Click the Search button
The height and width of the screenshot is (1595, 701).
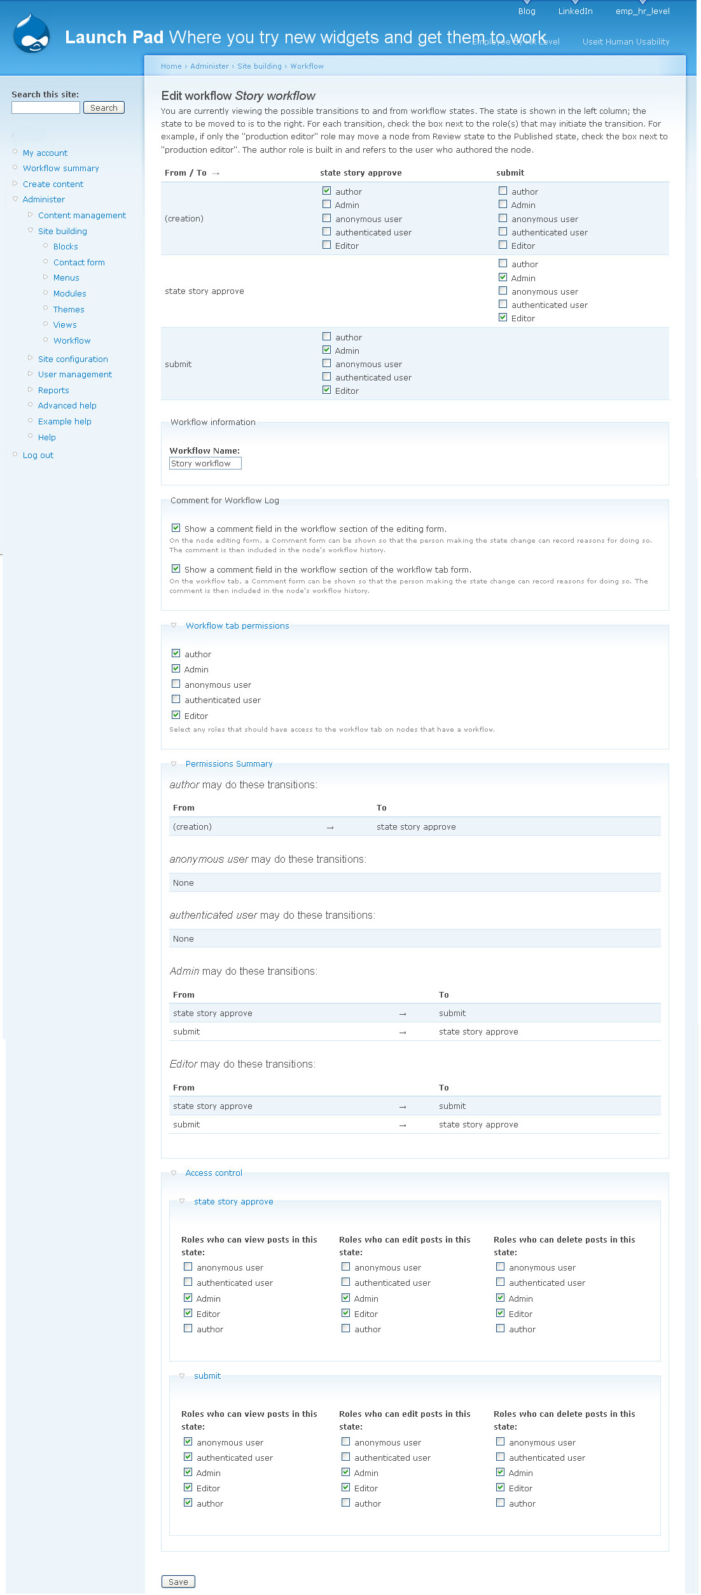(x=104, y=108)
